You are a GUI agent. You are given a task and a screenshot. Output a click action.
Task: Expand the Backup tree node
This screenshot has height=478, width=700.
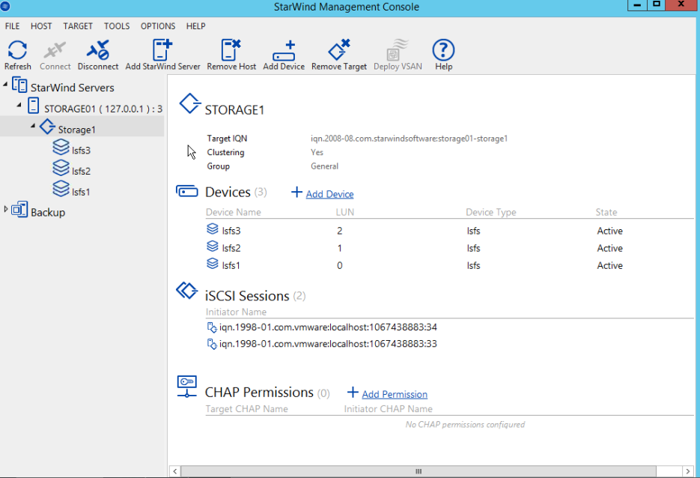(6, 208)
